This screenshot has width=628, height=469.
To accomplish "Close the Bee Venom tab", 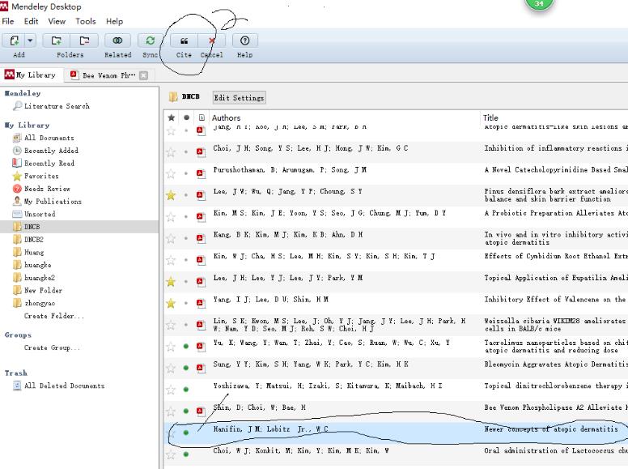I will click(x=144, y=75).
